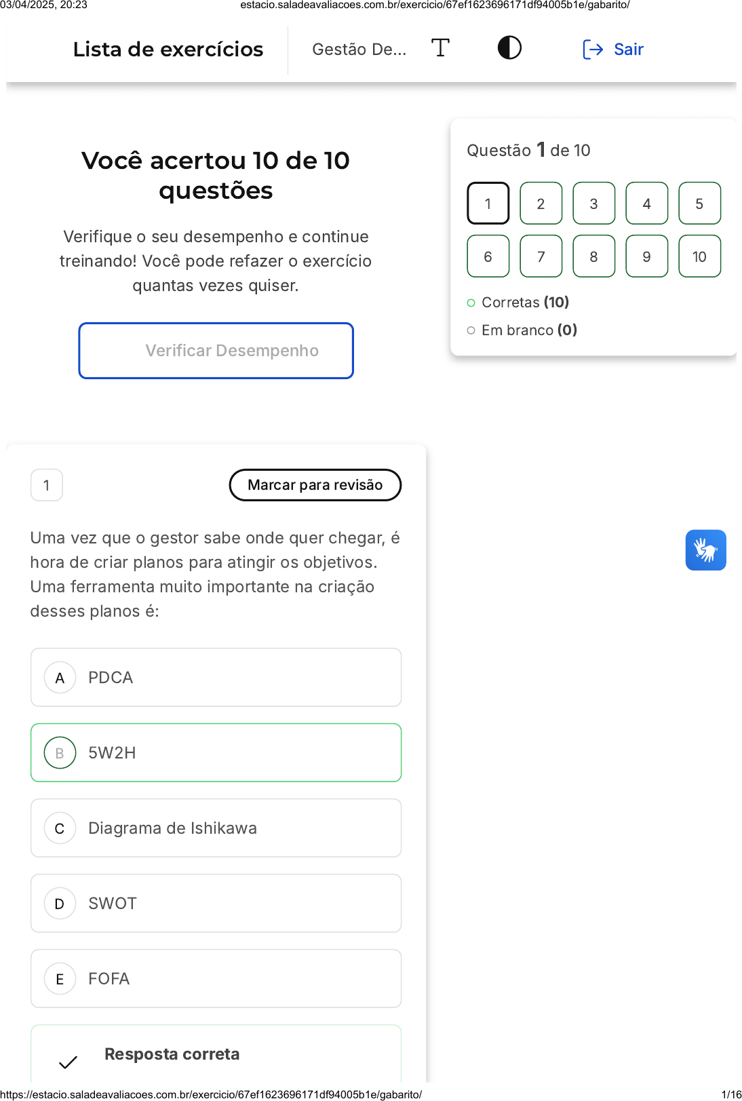This screenshot has width=742, height=1101.
Task: Select option A PDCA
Action: click(216, 678)
